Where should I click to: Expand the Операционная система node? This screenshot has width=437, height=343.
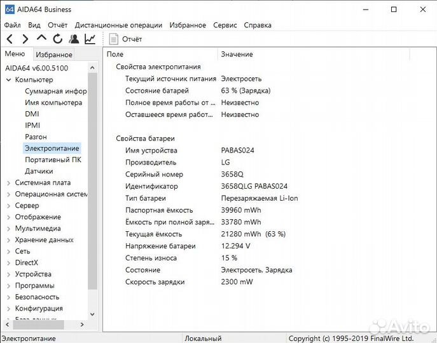[x=9, y=194]
